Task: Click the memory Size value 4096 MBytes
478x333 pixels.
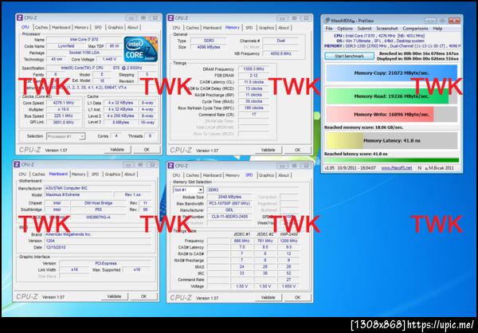Action: (209, 47)
